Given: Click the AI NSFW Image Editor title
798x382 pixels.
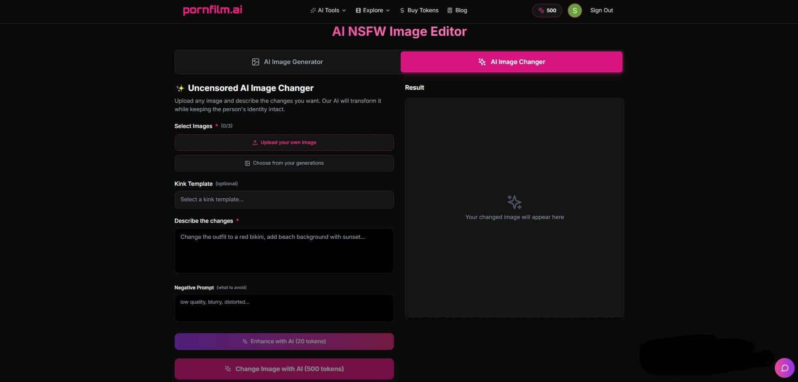Looking at the screenshot, I should tap(399, 32).
